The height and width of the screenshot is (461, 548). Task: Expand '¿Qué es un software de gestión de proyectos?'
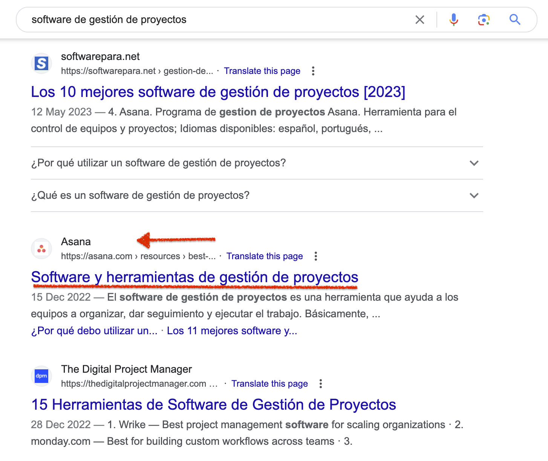point(257,195)
